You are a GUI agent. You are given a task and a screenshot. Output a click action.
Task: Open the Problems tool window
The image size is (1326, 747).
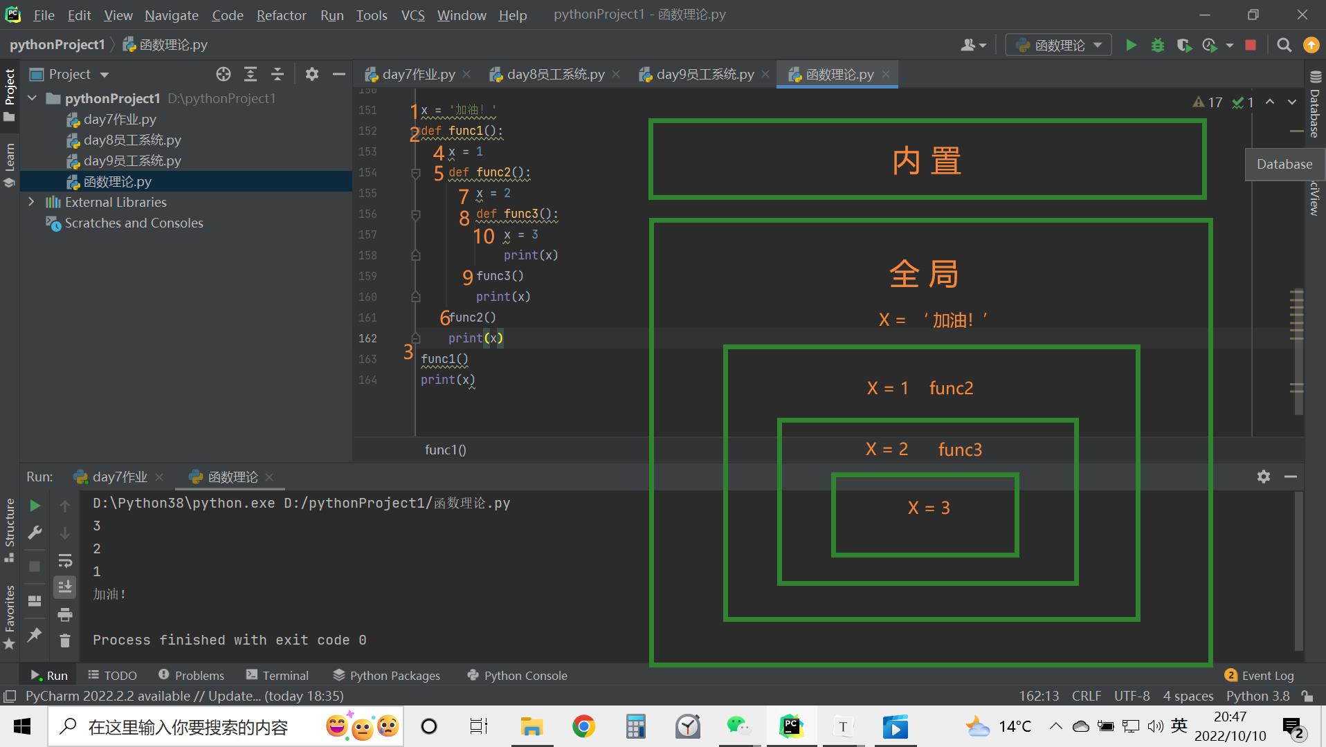[191, 675]
